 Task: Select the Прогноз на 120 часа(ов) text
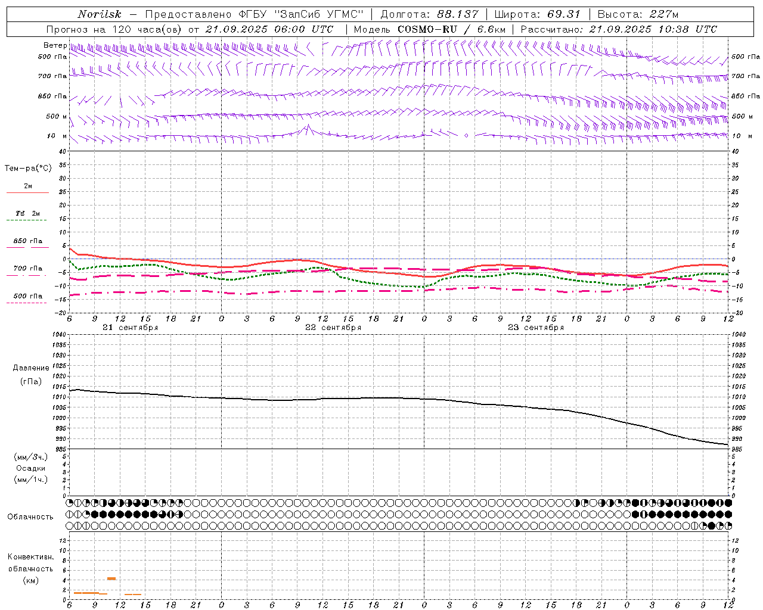(x=115, y=29)
